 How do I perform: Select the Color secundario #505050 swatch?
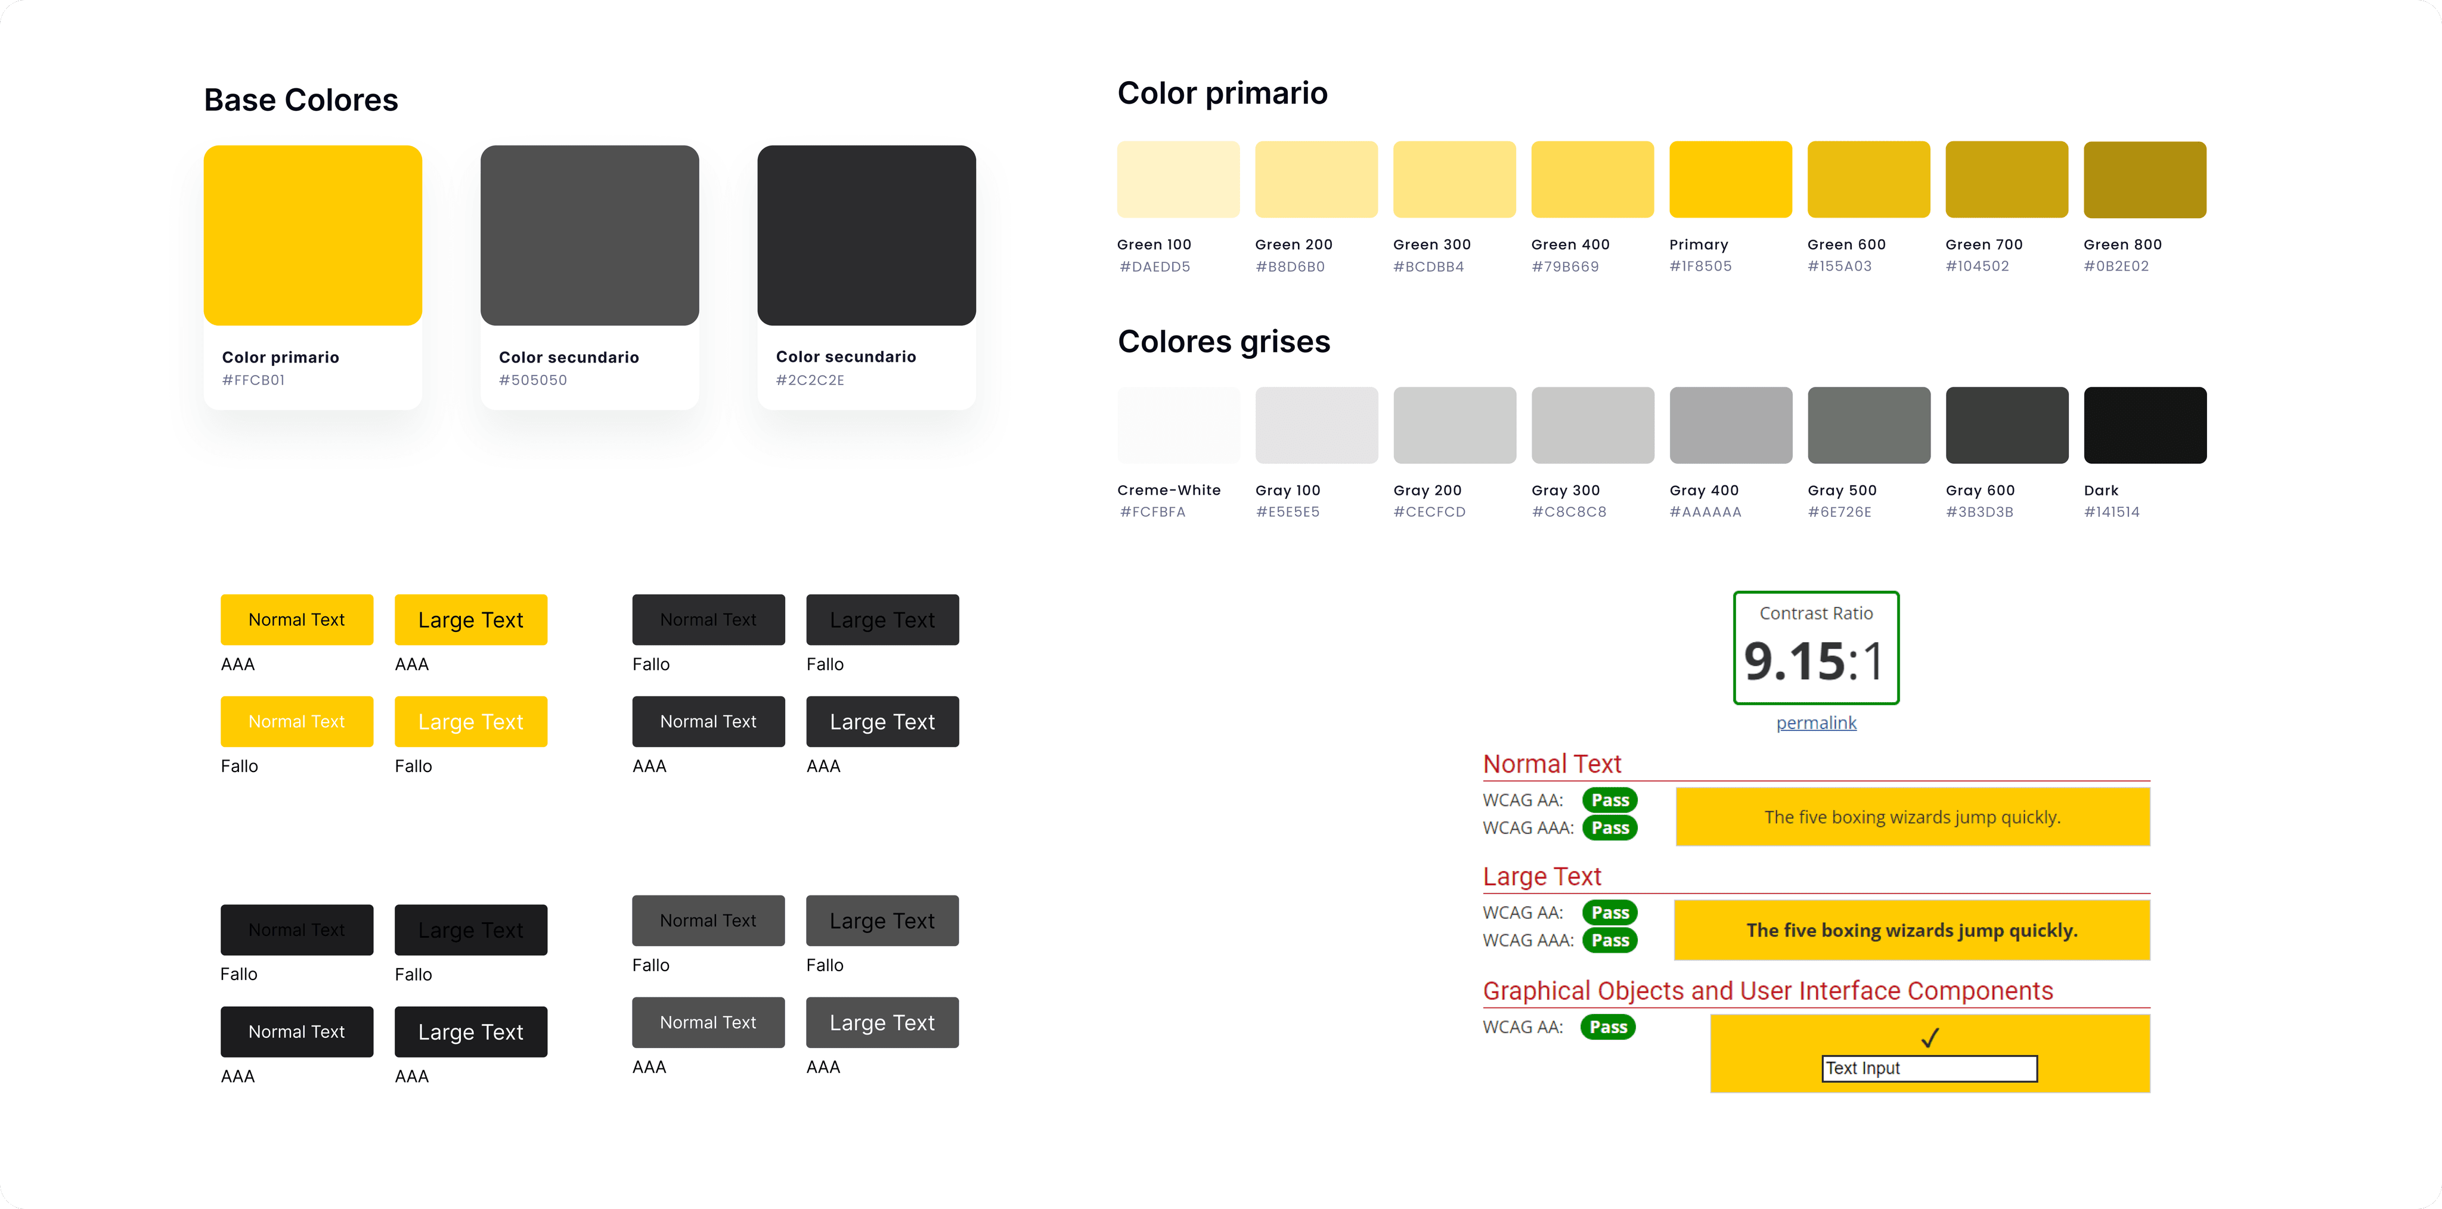pos(590,235)
